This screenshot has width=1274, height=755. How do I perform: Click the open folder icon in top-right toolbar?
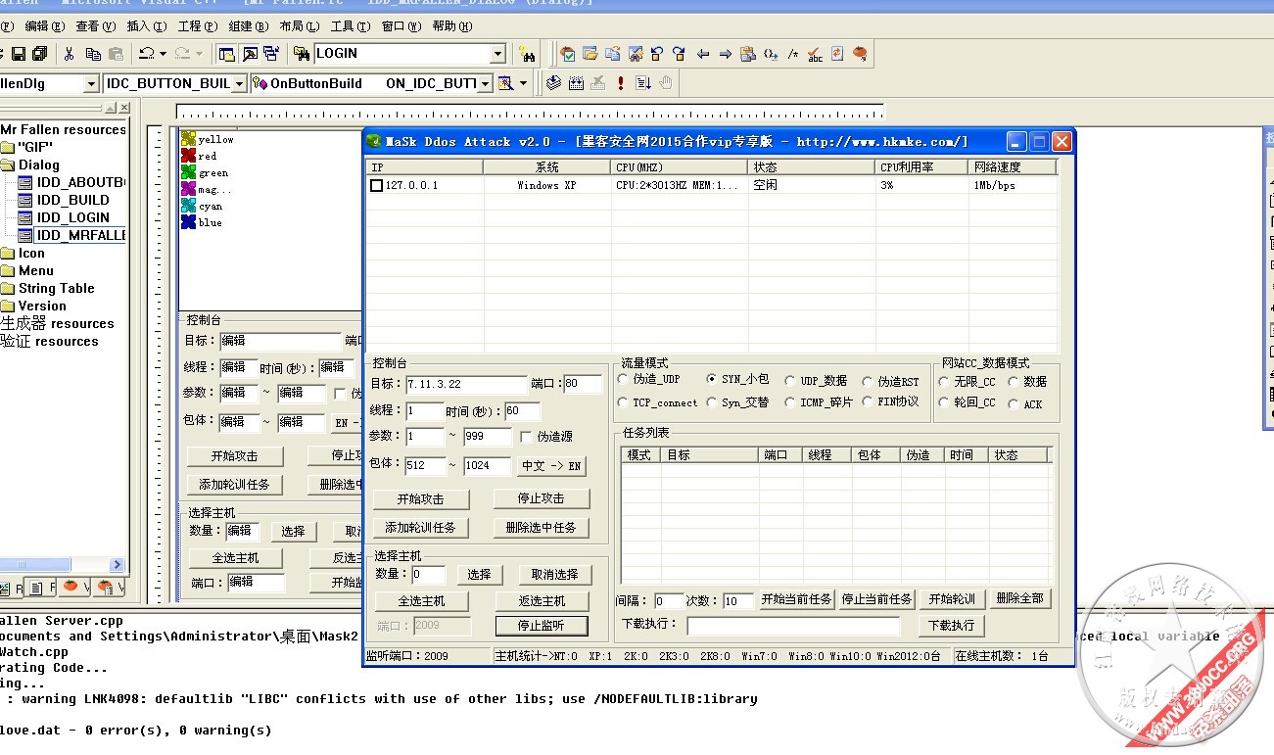[x=590, y=54]
